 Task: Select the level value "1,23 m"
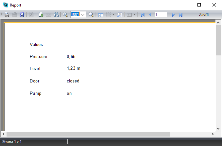tap(73, 68)
